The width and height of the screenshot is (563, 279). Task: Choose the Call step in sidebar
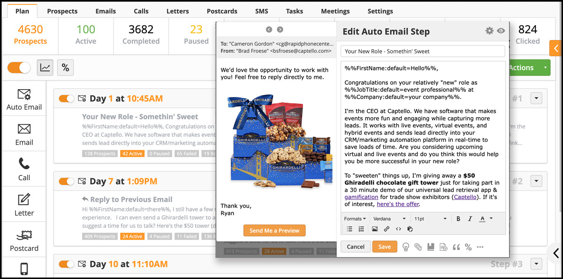pos(24,170)
